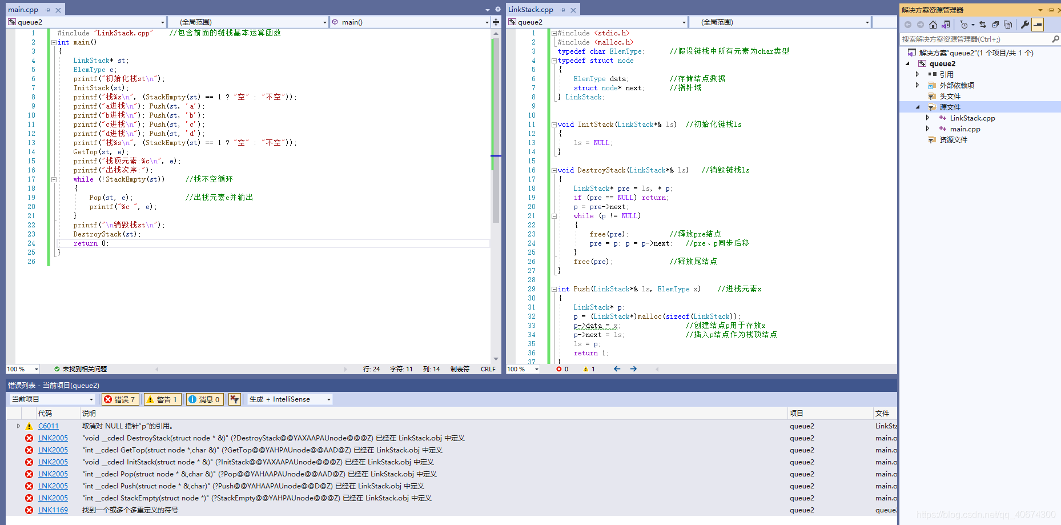
Task: Click the Show All Files icon
Action: (1008, 25)
